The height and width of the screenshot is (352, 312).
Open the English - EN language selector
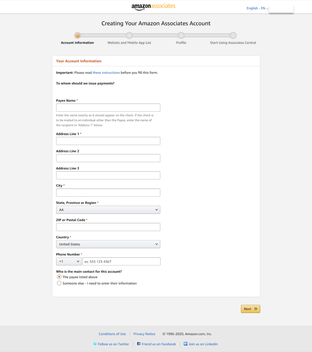click(x=256, y=8)
